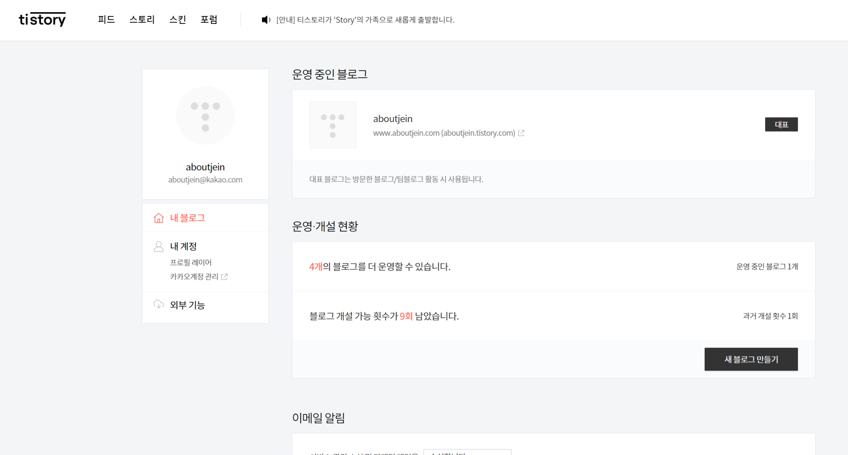Navigate to the 포럼 menu
Viewport: 848px width, 455px height.
(209, 19)
